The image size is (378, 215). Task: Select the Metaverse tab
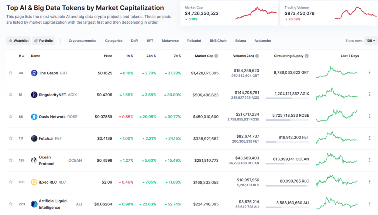(170, 41)
